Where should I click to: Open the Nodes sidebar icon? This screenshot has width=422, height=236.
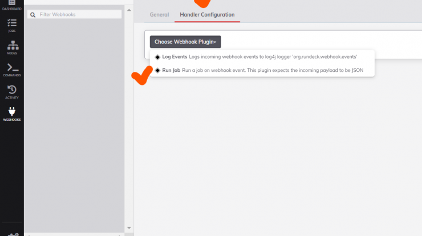[x=12, y=48]
